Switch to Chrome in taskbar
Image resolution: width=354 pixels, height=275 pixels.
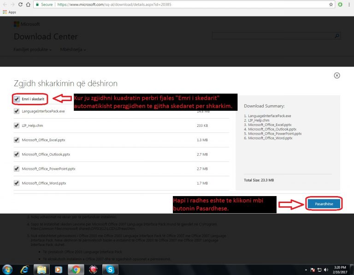(x=76, y=269)
